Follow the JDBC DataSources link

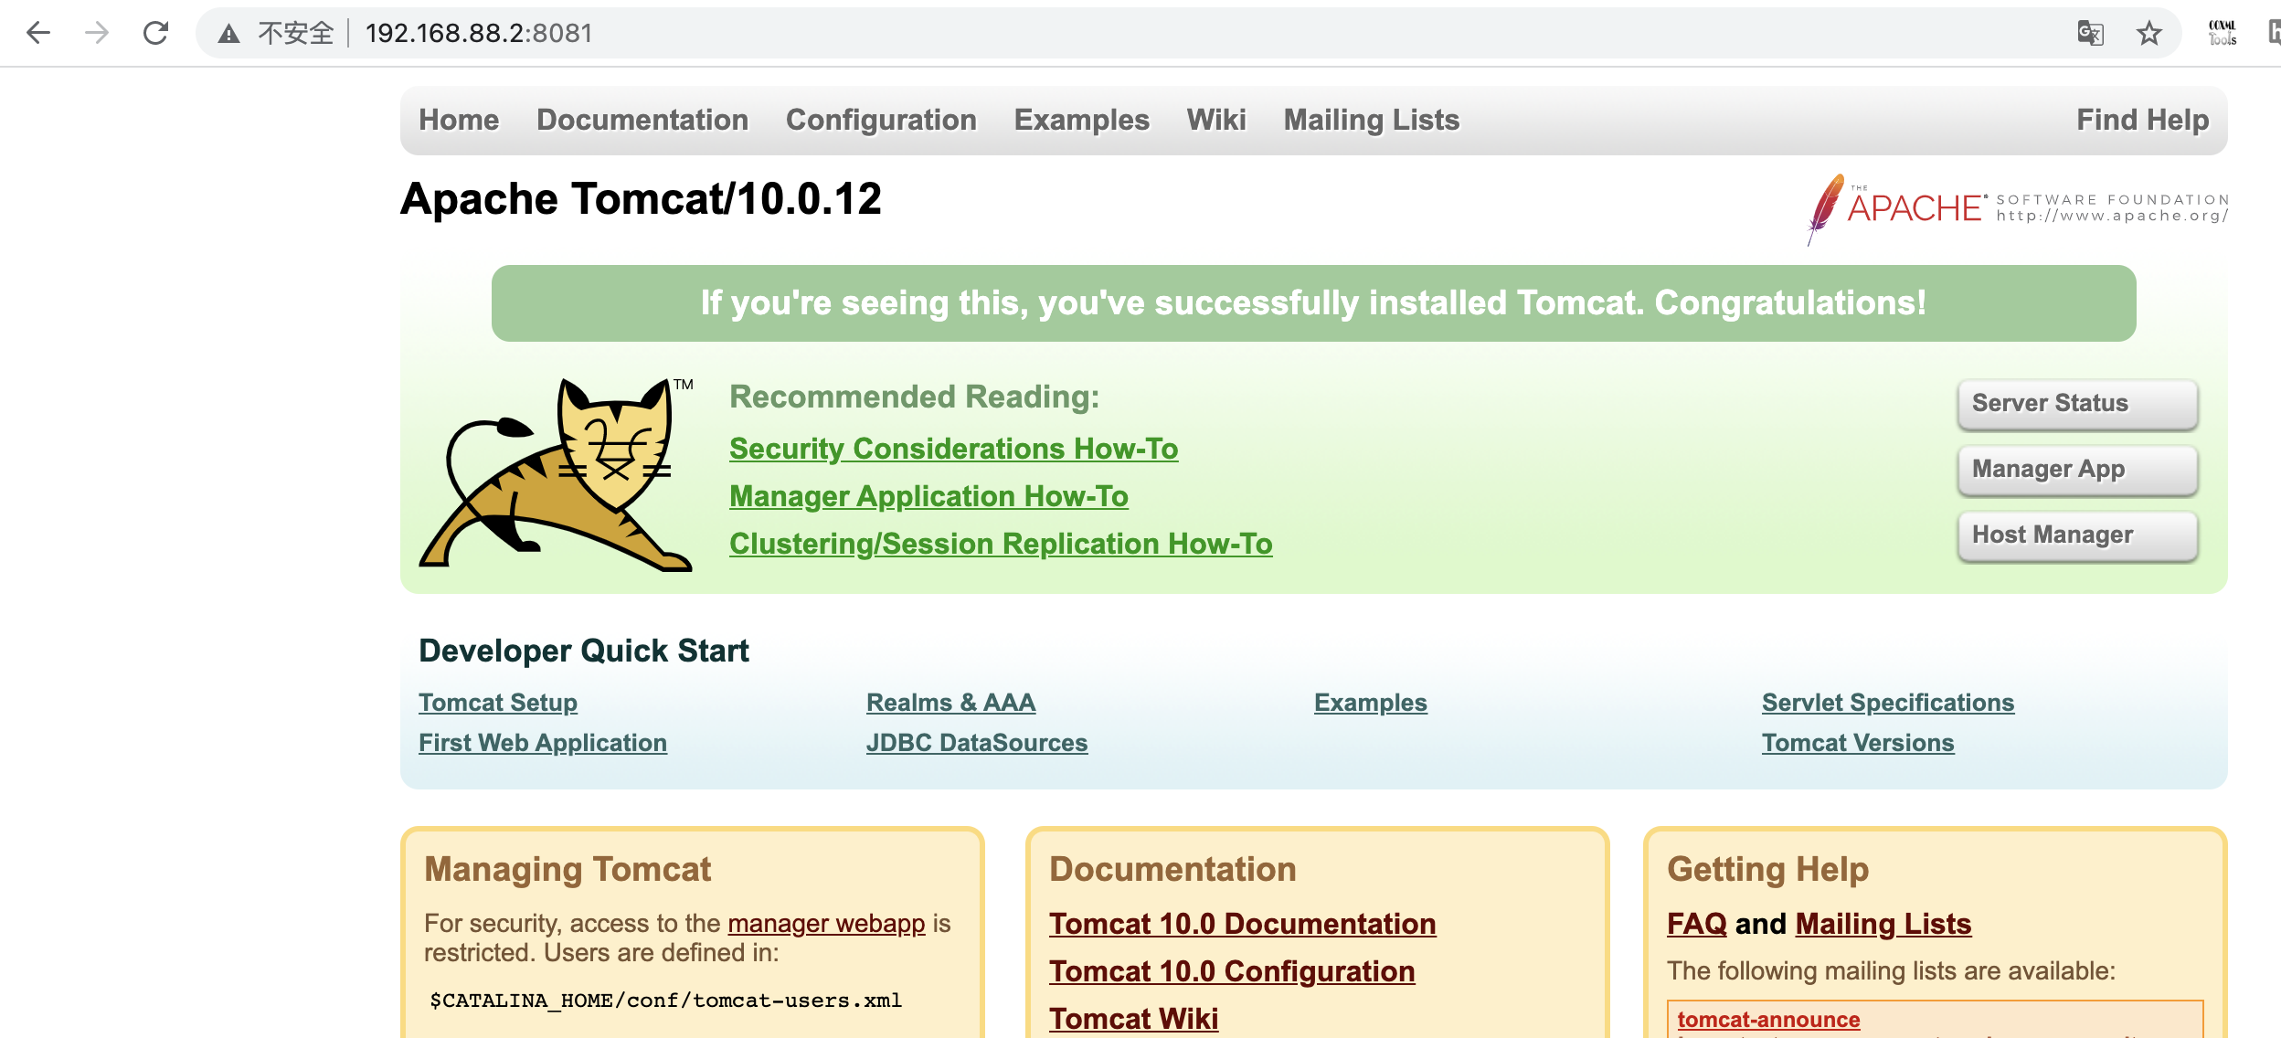pos(976,743)
